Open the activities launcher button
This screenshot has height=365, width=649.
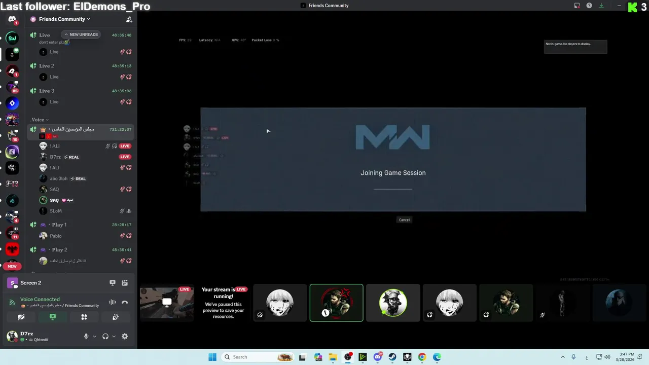coord(84,317)
